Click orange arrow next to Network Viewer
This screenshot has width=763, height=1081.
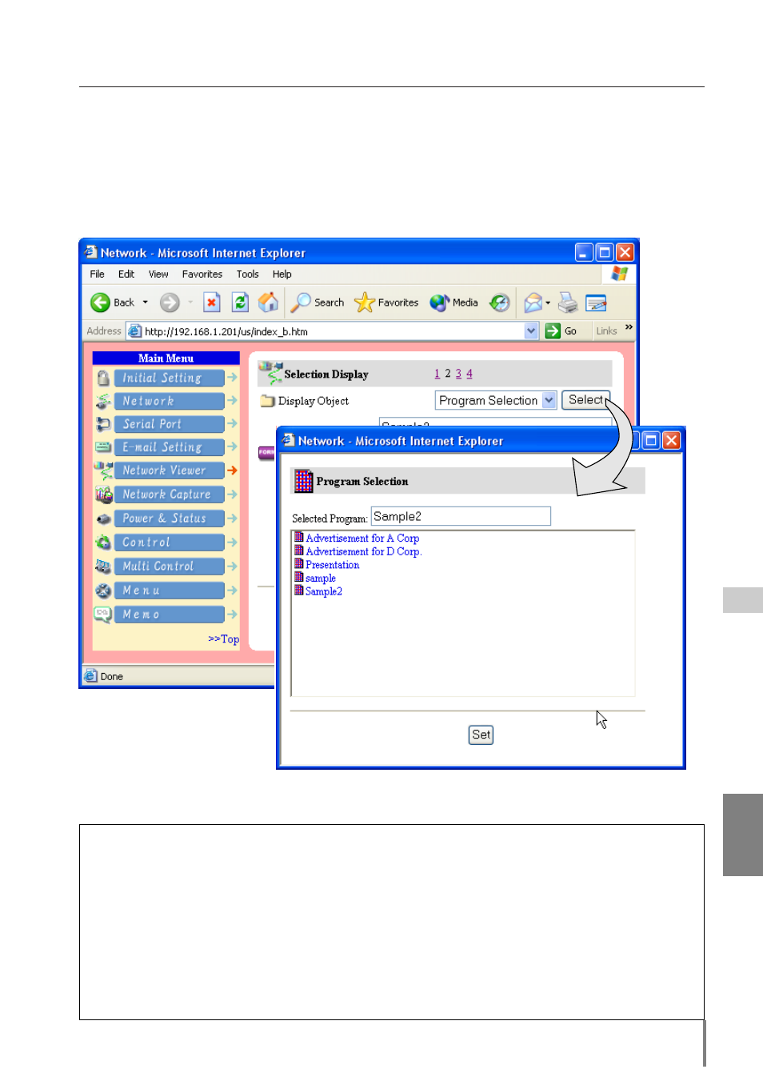tap(232, 470)
